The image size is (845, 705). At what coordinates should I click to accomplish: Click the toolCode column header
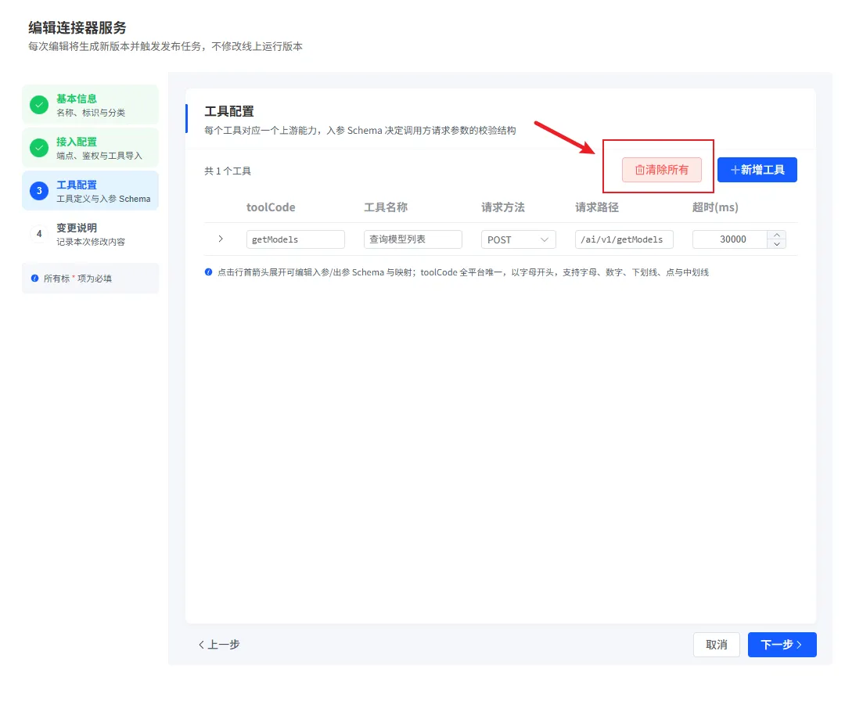point(271,207)
